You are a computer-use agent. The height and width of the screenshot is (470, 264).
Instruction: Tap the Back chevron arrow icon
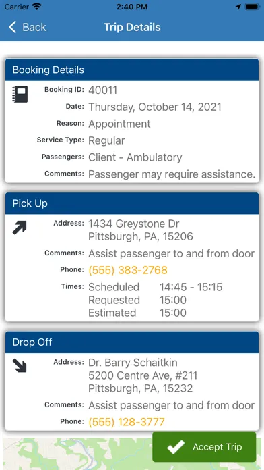[x=13, y=27]
